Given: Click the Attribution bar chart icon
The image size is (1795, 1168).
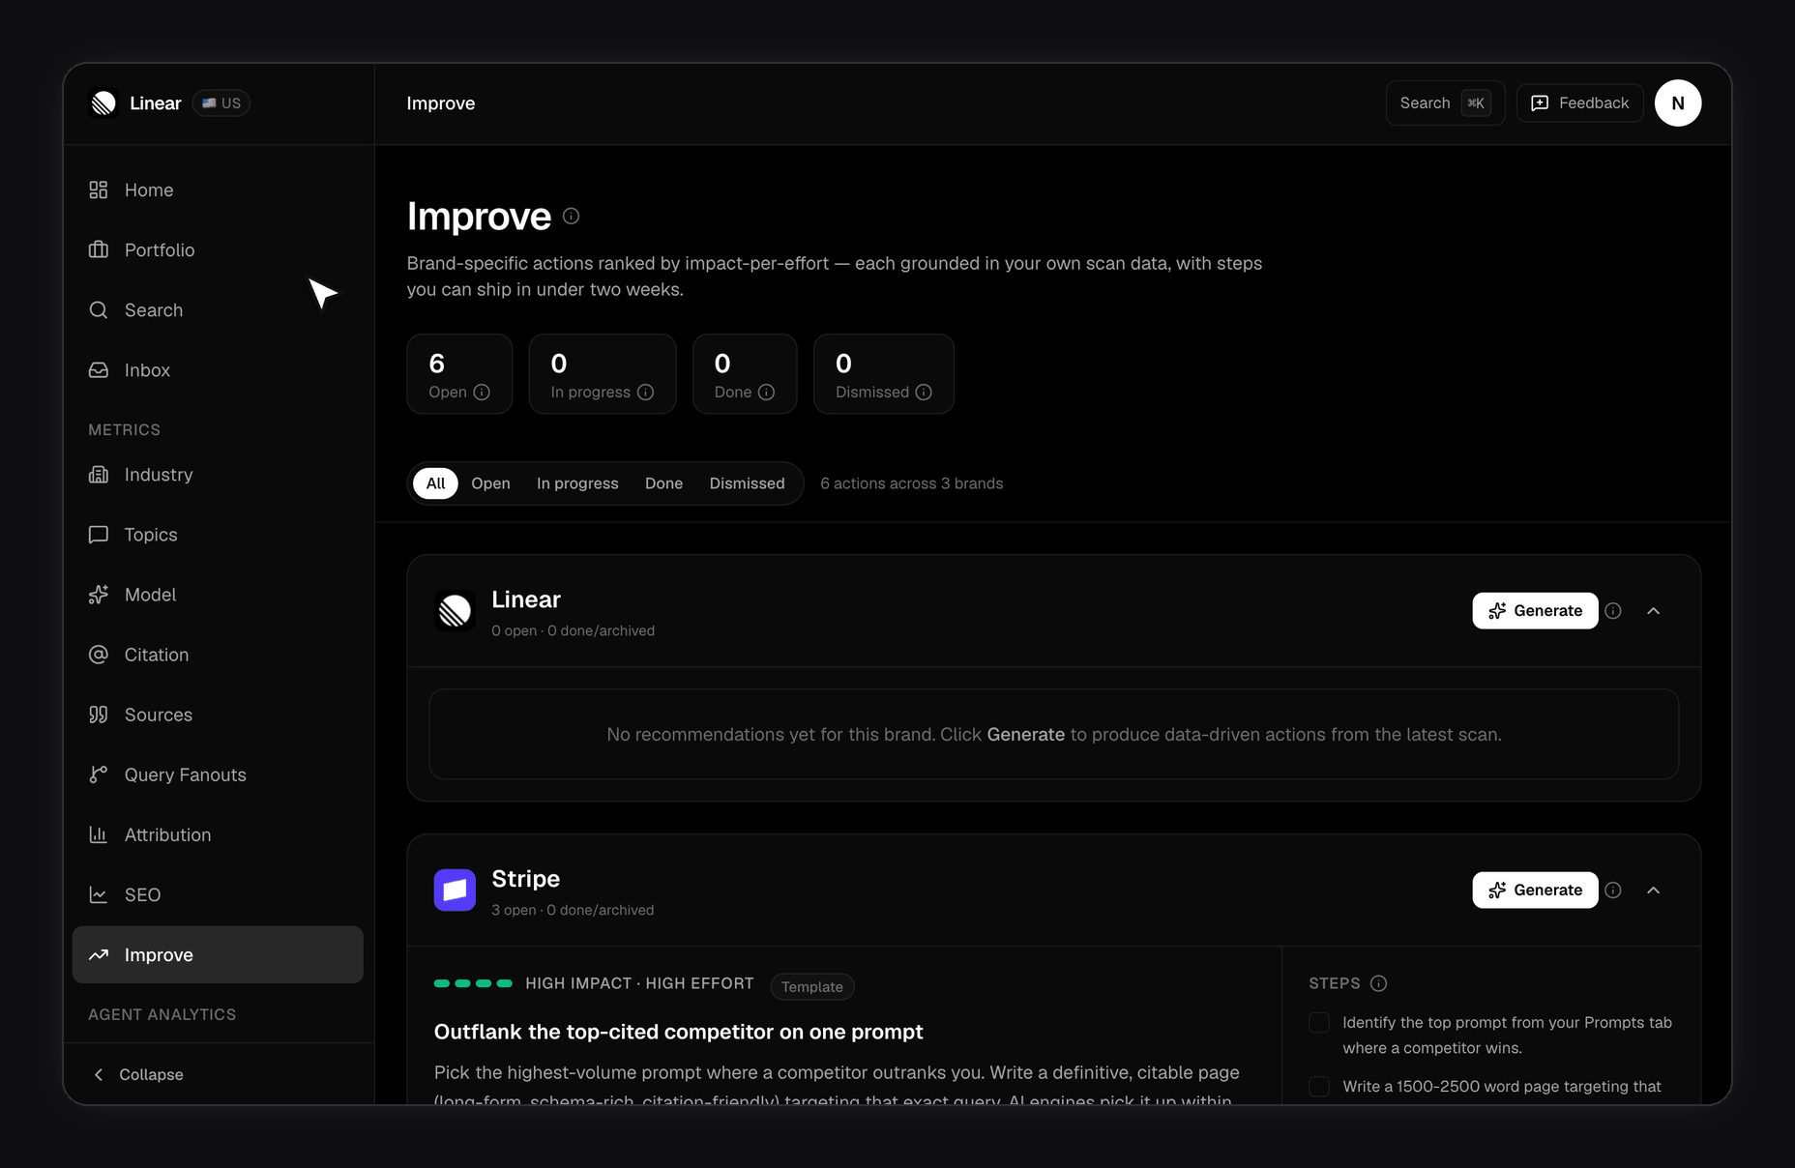Looking at the screenshot, I should [x=99, y=834].
